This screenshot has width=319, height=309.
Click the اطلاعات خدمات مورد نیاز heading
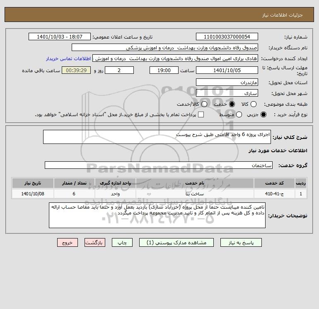coord(278,151)
